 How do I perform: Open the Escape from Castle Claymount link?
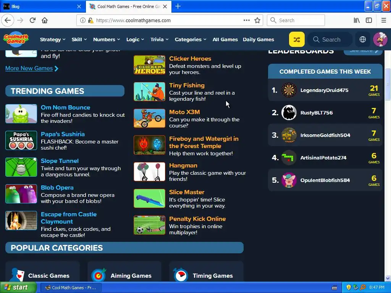(x=69, y=218)
